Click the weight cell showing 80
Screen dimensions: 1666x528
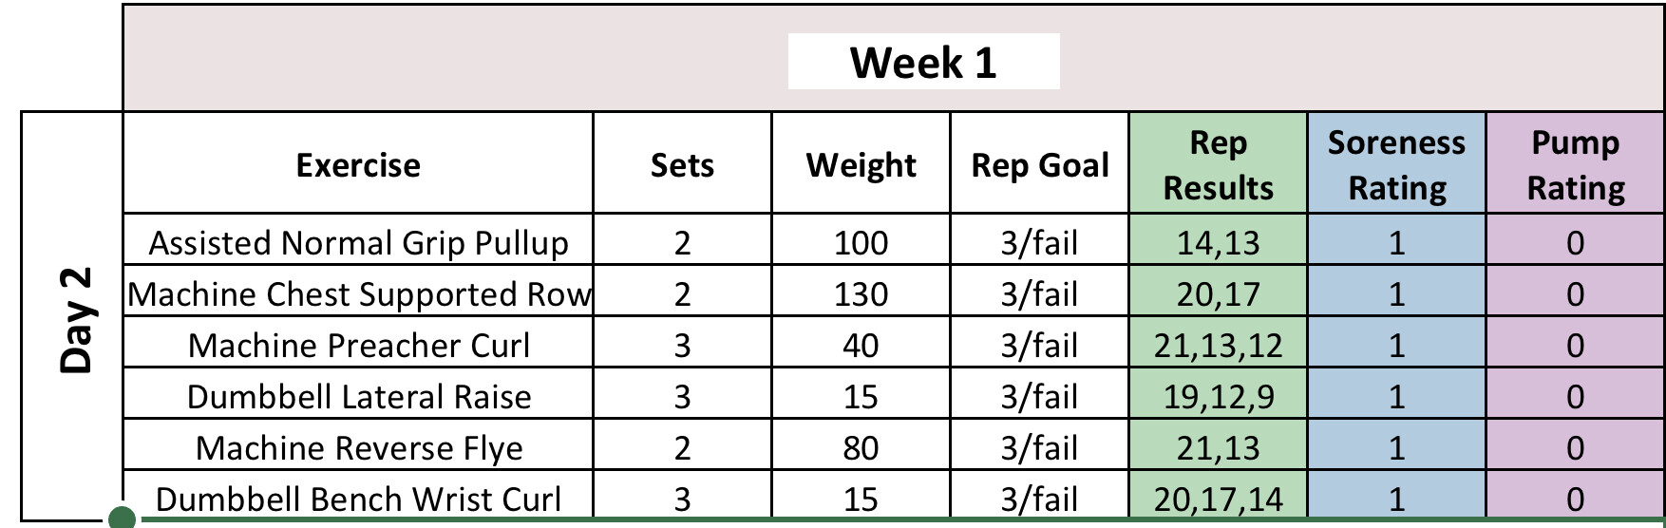click(x=861, y=448)
